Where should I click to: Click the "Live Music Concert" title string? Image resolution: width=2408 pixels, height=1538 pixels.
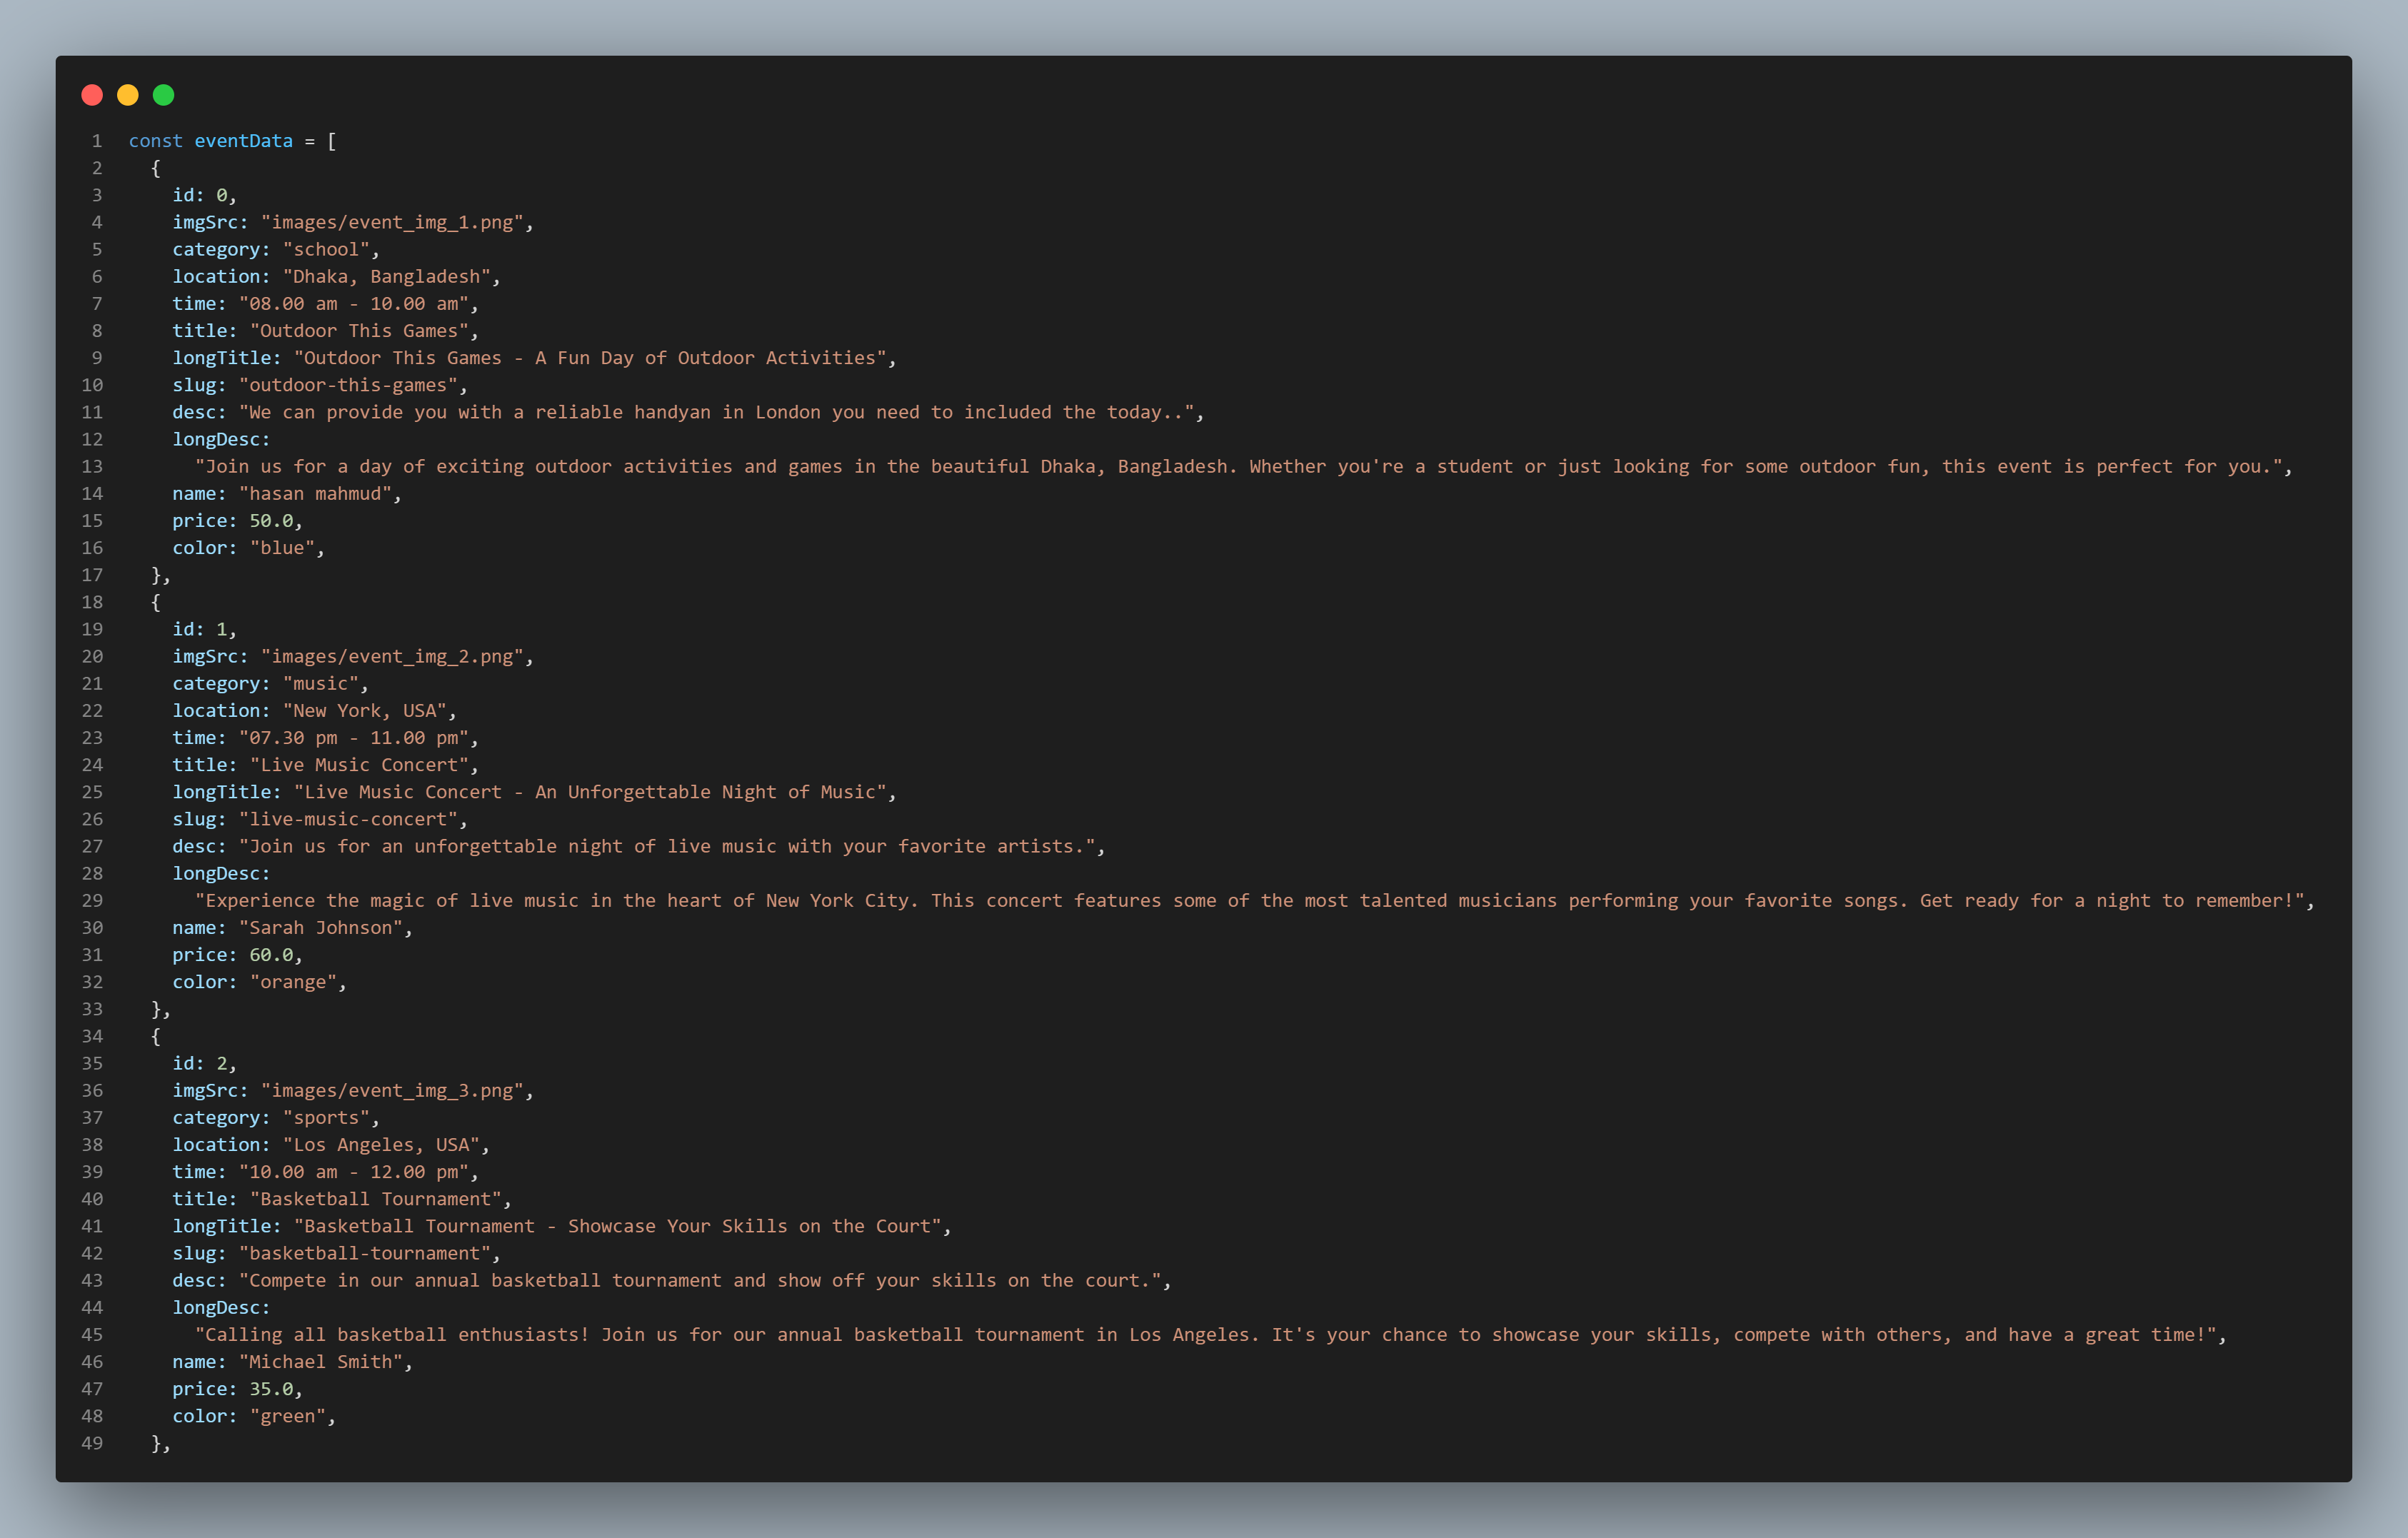[x=359, y=765]
